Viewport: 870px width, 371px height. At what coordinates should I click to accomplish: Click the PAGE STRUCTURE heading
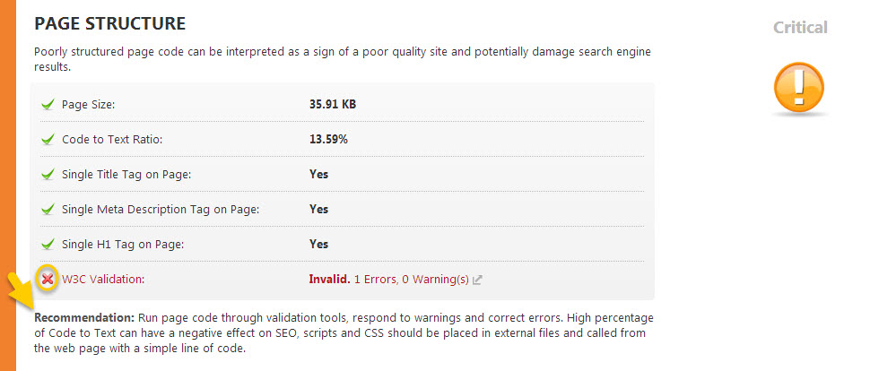109,23
